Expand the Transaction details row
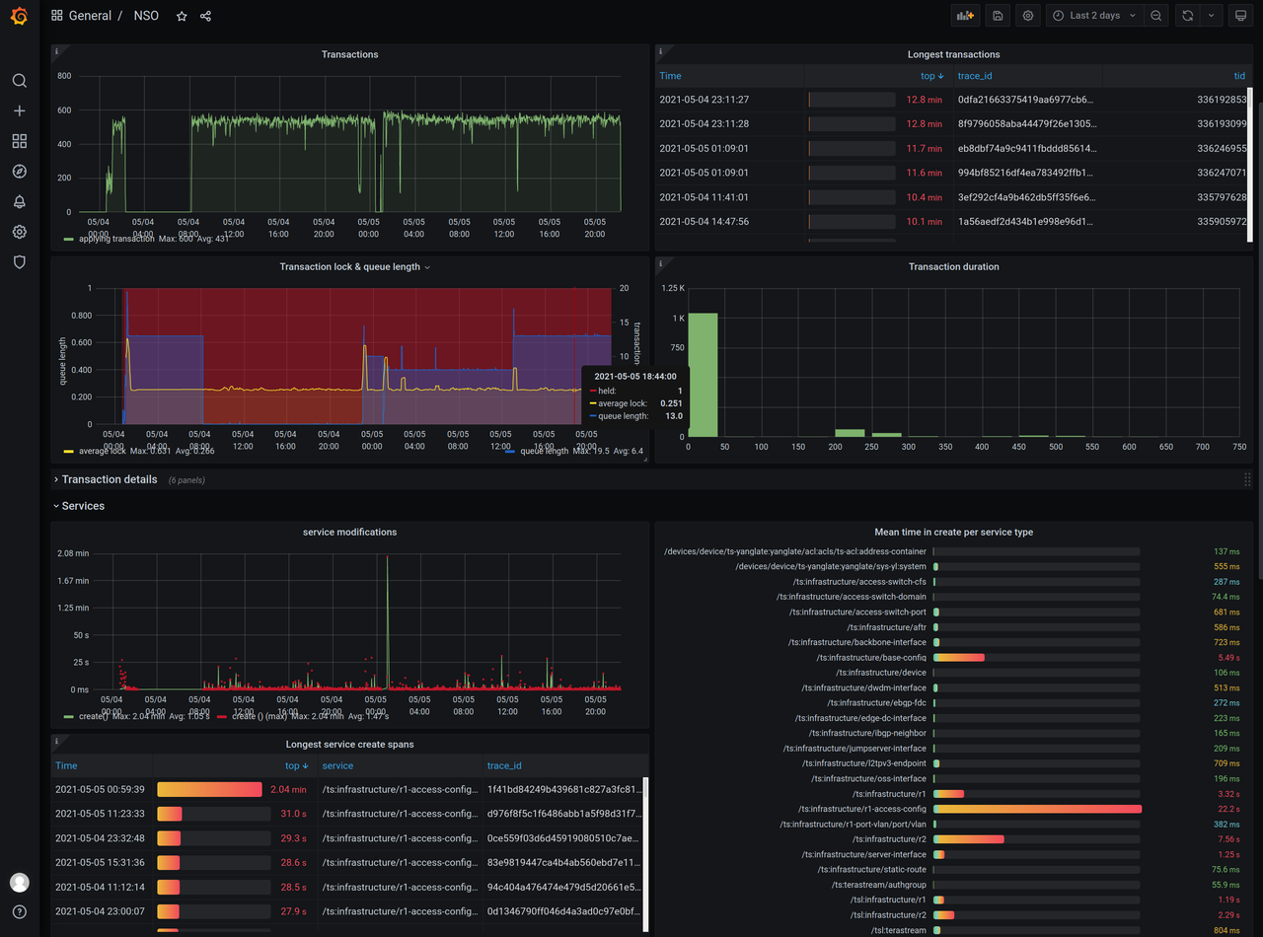This screenshot has height=937, width=1263. click(x=109, y=479)
